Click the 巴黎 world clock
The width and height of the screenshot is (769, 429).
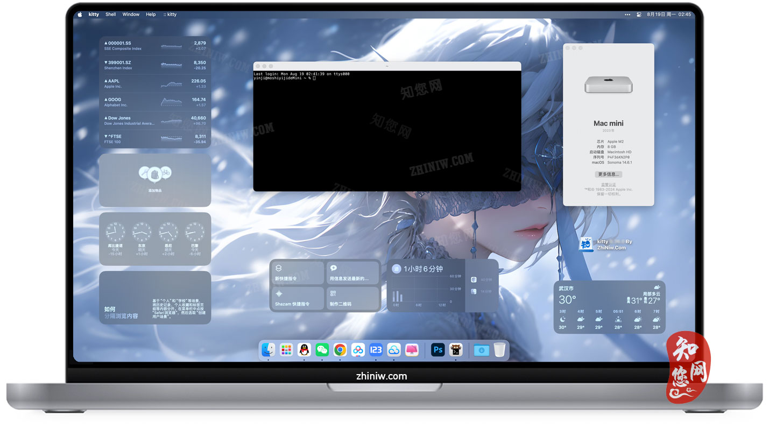[195, 238]
